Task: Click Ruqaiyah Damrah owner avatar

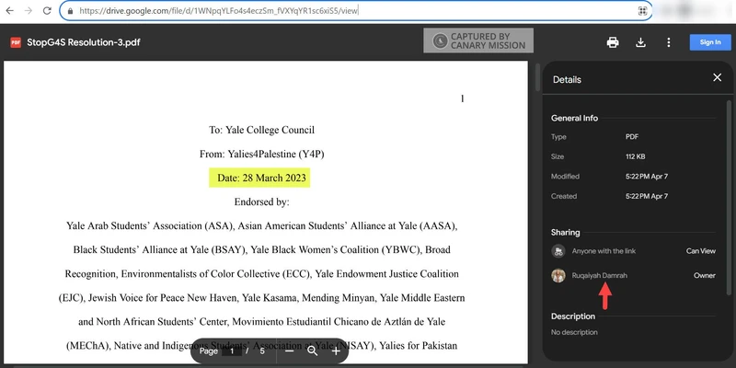Action: tap(558, 275)
